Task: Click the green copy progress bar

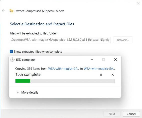Action: coord(65,81)
